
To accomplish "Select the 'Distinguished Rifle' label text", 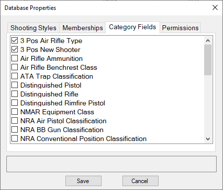I will point(49,94).
